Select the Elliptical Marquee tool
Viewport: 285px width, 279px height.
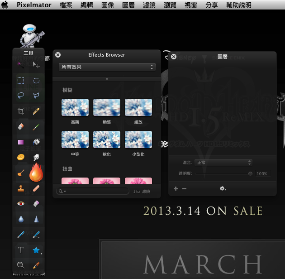click(36, 81)
